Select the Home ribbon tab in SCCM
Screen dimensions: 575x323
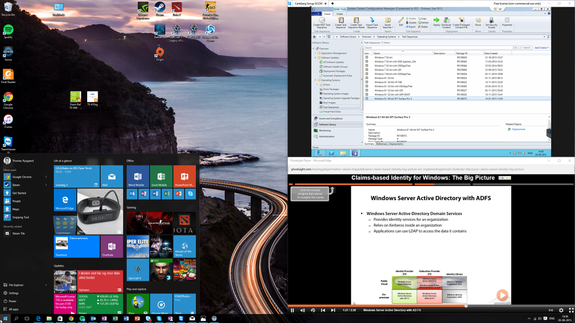coord(327,14)
